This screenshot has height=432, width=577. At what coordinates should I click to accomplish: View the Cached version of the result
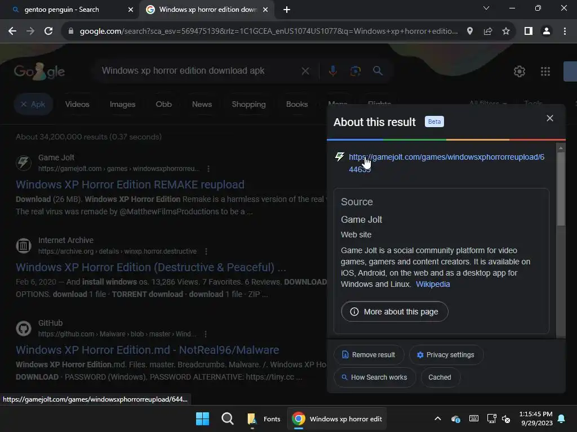440,377
